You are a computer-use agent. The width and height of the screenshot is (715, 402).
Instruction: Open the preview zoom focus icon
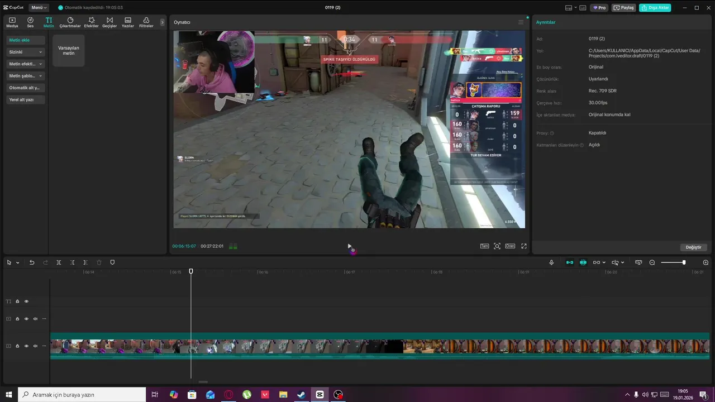[x=497, y=246]
